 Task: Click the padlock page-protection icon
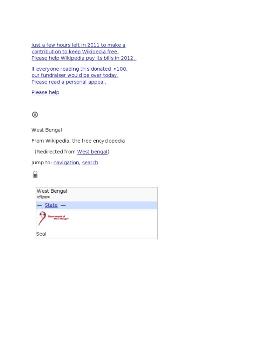click(35, 174)
